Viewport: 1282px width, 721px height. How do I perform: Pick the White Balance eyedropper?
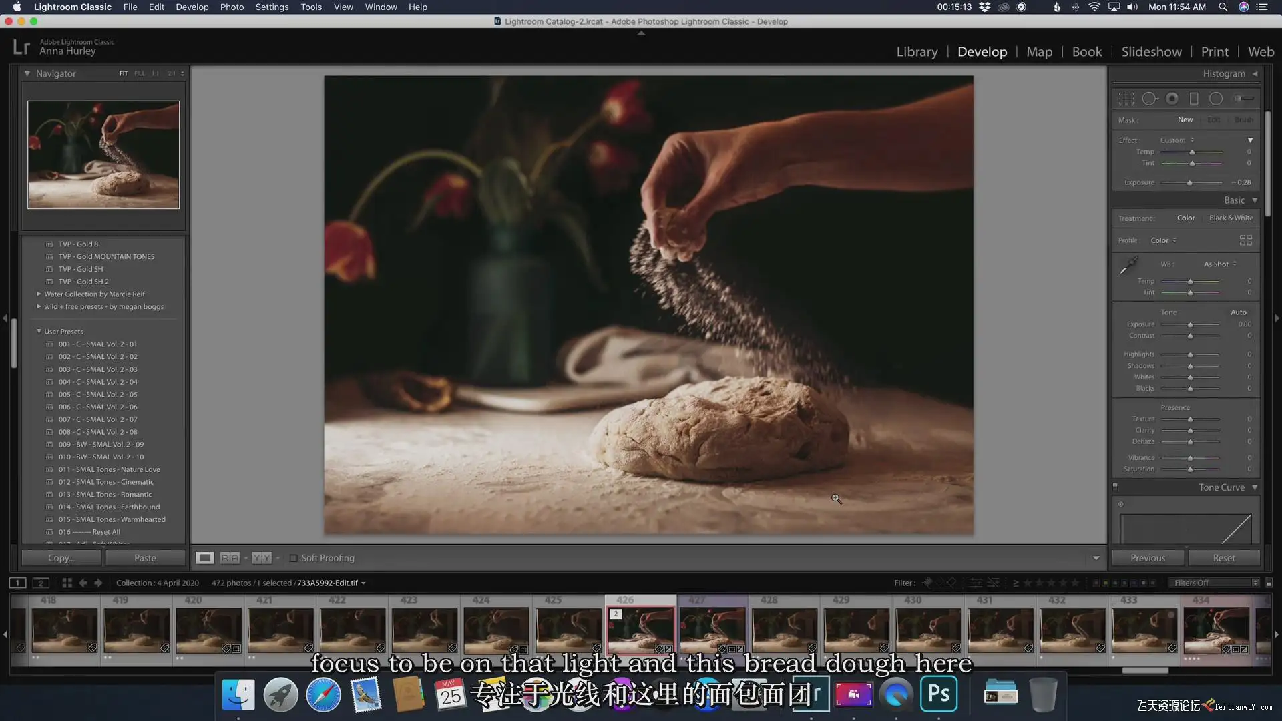coord(1128,266)
